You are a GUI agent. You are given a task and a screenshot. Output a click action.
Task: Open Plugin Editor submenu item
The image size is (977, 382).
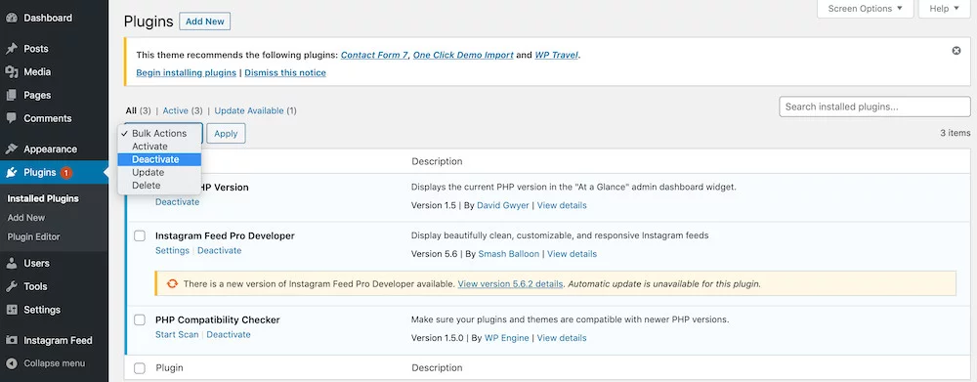33,236
